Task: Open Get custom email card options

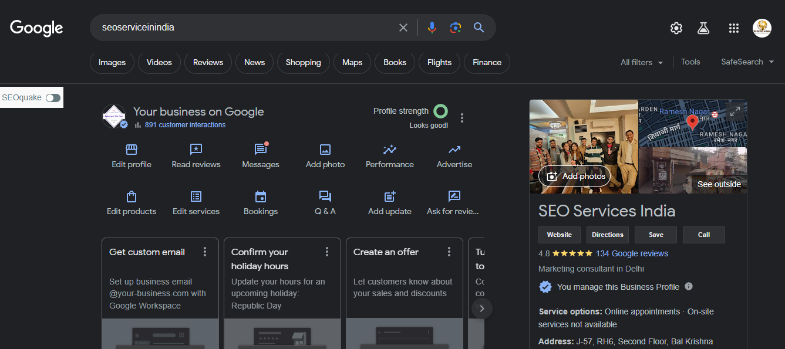Action: 205,252
